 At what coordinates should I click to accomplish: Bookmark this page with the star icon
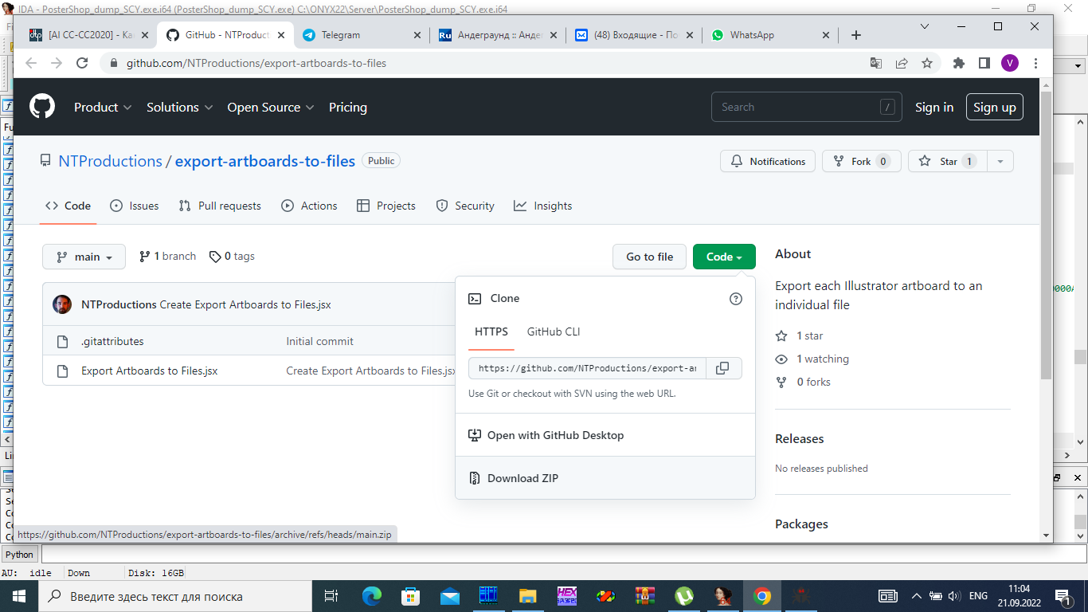tap(927, 63)
